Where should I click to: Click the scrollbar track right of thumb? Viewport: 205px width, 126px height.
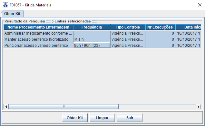pos(157,107)
